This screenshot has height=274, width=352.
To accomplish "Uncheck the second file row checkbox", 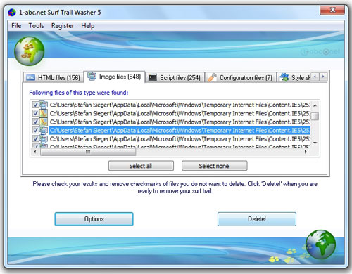I will tap(35, 113).
